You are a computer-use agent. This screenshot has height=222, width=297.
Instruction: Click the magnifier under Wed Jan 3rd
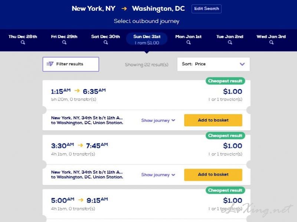click(x=271, y=42)
